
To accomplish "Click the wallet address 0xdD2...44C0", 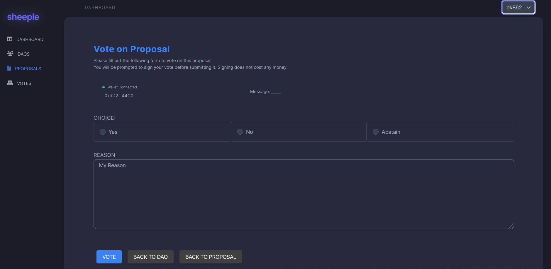I will 119,96.
